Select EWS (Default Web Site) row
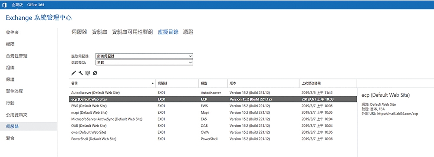434x157 pixels. [213, 106]
